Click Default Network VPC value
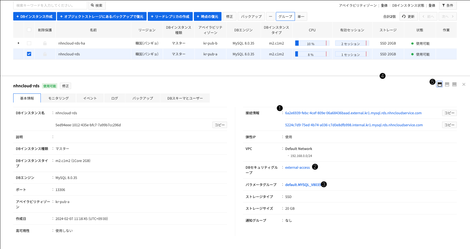This screenshot has height=249, width=470. (x=299, y=149)
